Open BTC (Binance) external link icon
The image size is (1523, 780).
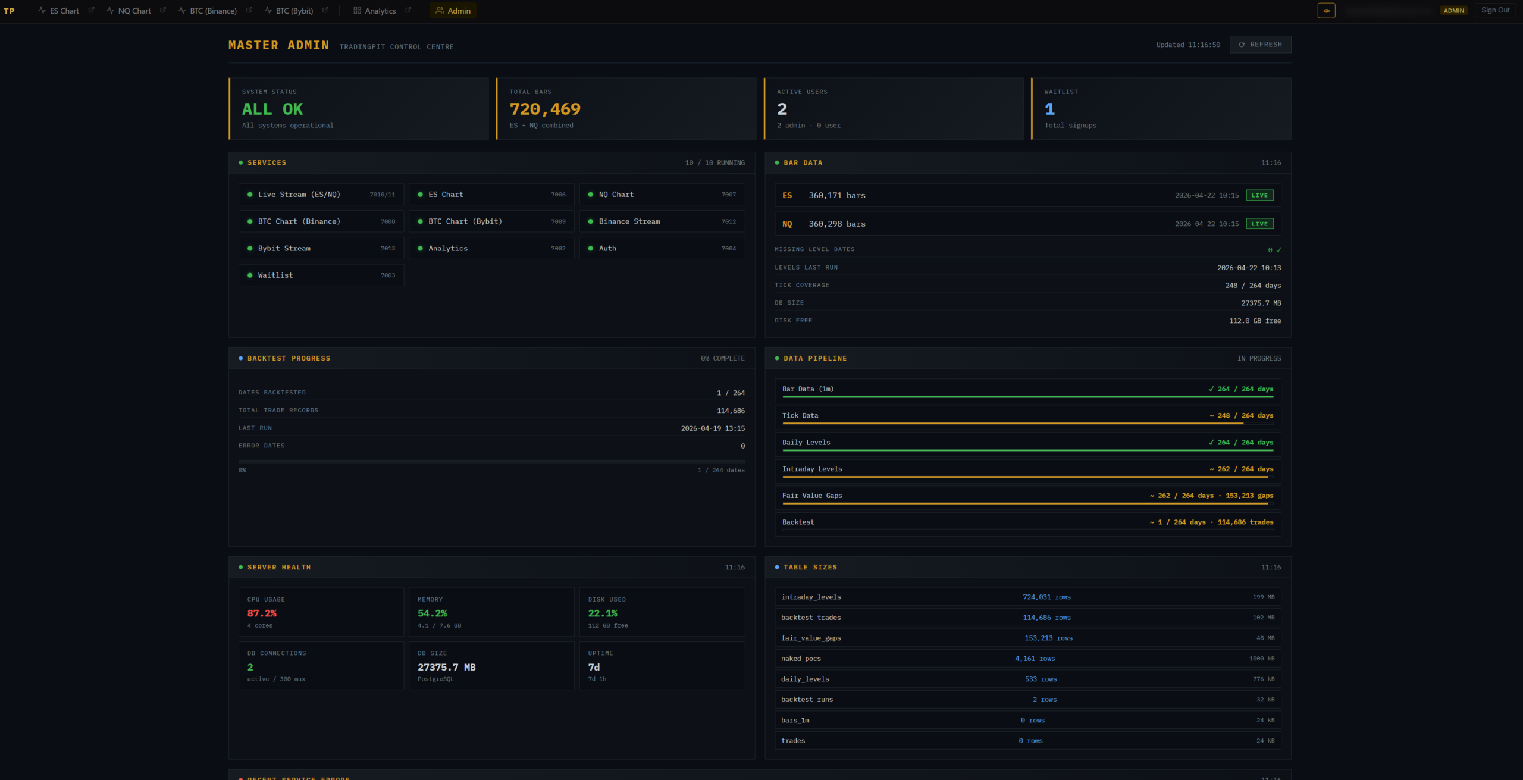pos(249,10)
